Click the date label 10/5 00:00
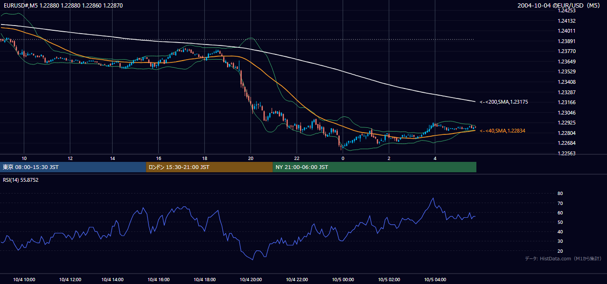This screenshot has height=284, width=607. [343, 280]
